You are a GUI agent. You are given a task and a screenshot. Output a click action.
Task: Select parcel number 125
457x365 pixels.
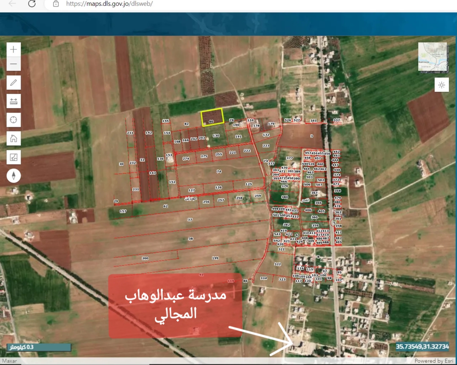(x=249, y=184)
